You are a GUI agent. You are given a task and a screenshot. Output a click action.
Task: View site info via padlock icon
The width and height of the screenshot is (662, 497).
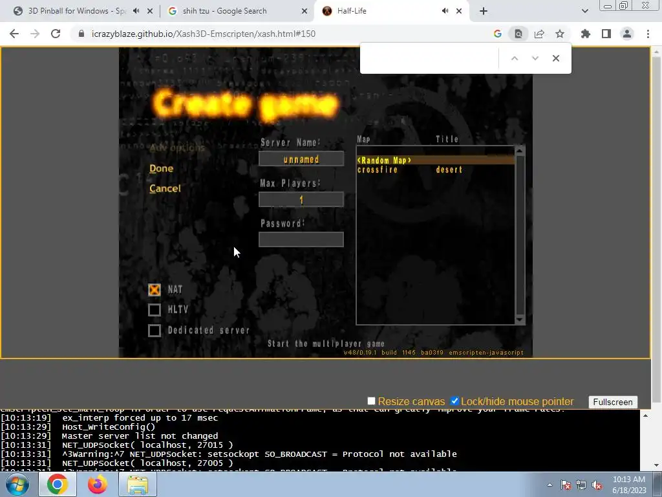[x=81, y=34]
